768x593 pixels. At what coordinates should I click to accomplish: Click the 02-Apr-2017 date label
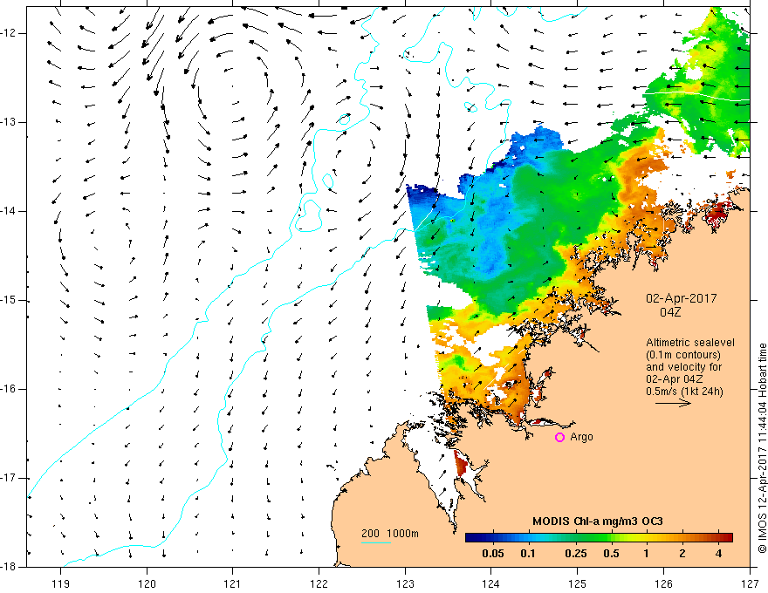coord(682,298)
